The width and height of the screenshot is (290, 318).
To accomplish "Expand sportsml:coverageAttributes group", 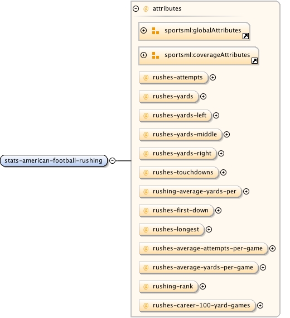I will tap(143, 55).
